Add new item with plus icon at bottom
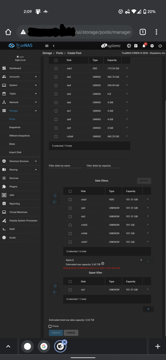Screen dimensions: 166x360 tap(158, 346)
